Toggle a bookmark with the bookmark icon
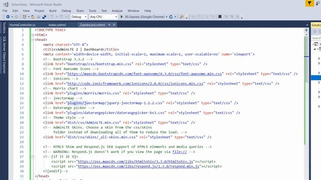The height and width of the screenshot is (180, 321). (x=220, y=16)
